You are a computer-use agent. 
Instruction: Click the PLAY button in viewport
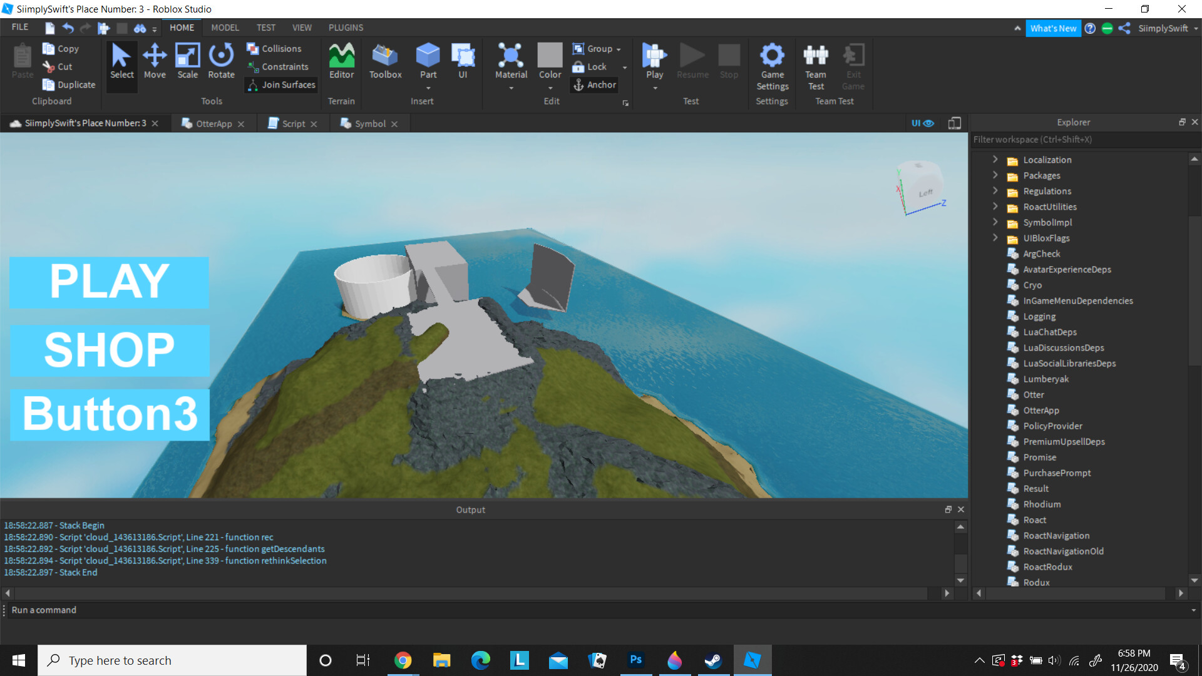pyautogui.click(x=109, y=282)
